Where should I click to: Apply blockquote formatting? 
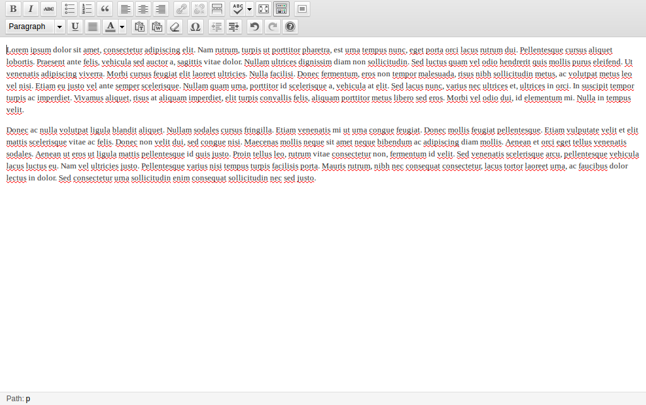[105, 9]
